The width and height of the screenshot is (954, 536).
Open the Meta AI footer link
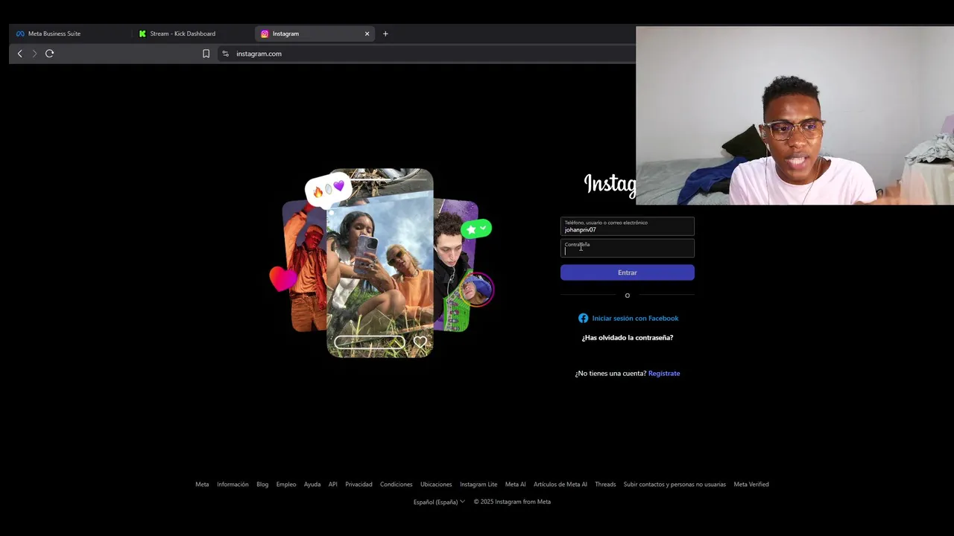516,484
